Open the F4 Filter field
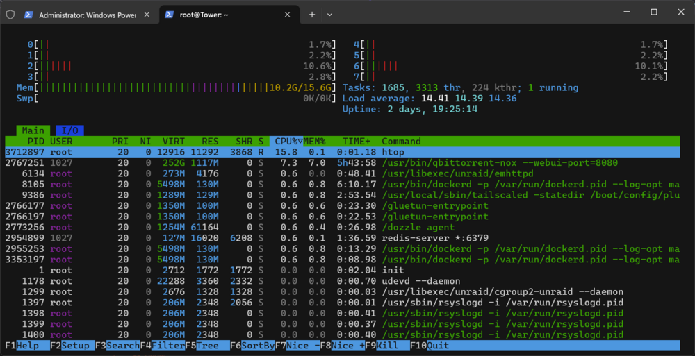 [x=163, y=346]
